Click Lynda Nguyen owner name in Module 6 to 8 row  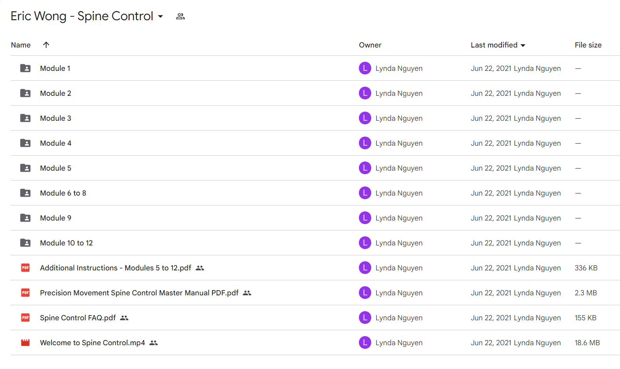pos(399,193)
